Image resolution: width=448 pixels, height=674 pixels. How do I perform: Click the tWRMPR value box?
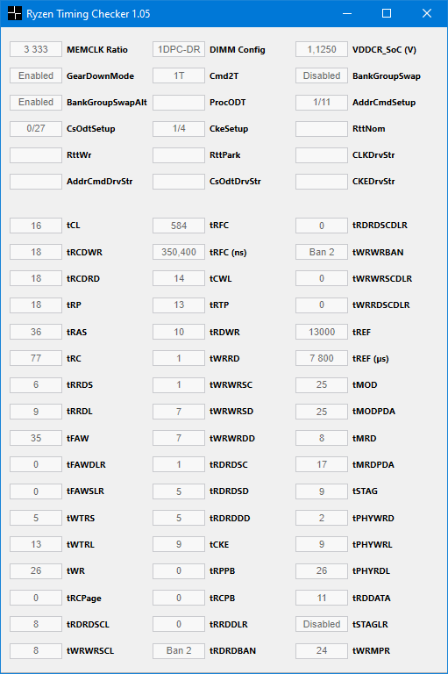click(322, 651)
